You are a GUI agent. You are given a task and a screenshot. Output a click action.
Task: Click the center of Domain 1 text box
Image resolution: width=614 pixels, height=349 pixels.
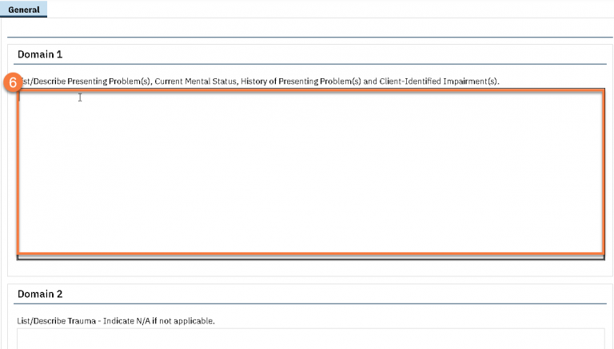pos(310,174)
